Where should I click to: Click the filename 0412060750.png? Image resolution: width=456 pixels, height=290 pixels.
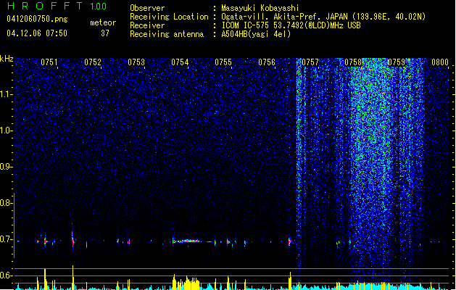pyautogui.click(x=37, y=20)
